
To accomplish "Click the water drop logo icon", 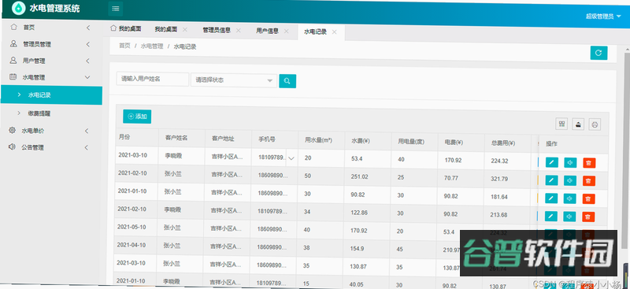I will [18, 8].
